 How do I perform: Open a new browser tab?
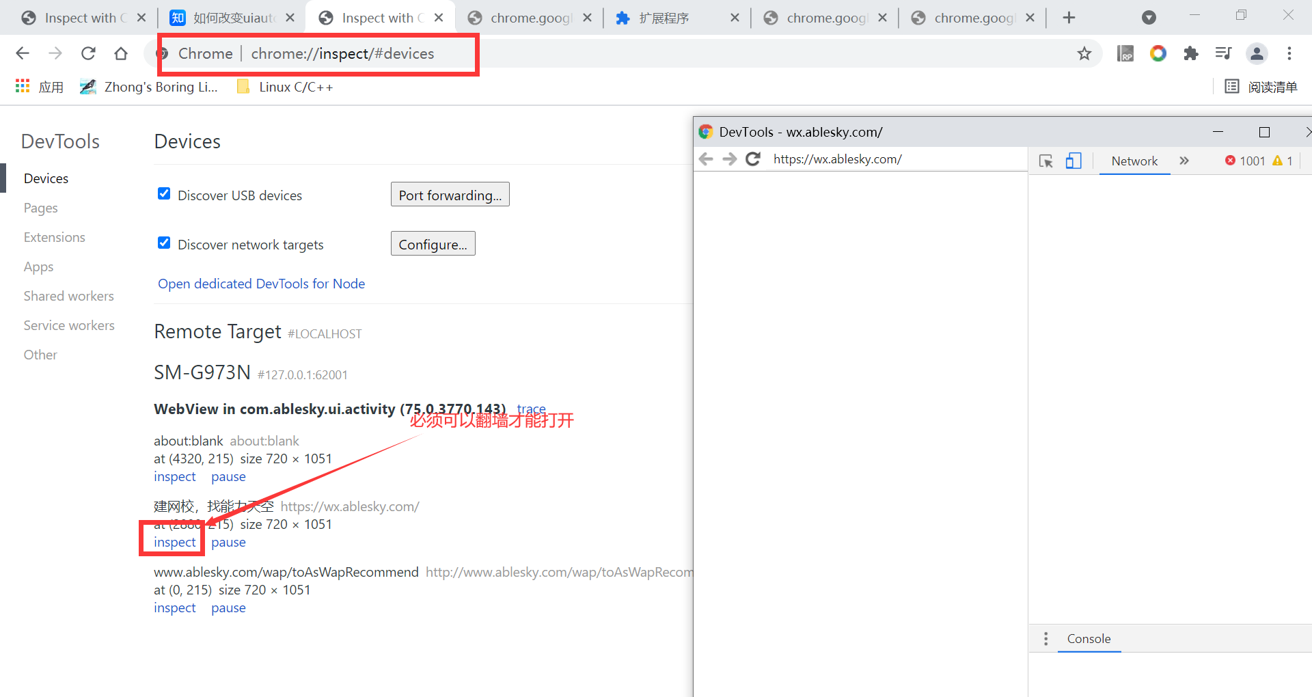[x=1069, y=18]
